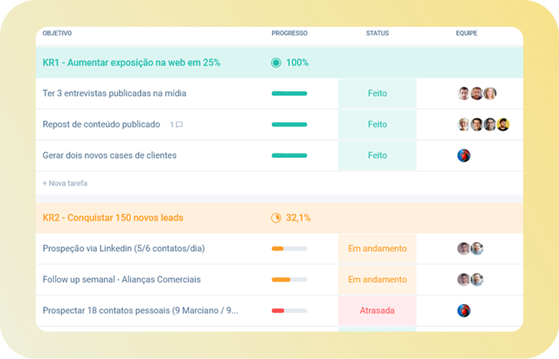Click the KR1 100% completed circle icon
The image size is (559, 359).
(x=276, y=63)
